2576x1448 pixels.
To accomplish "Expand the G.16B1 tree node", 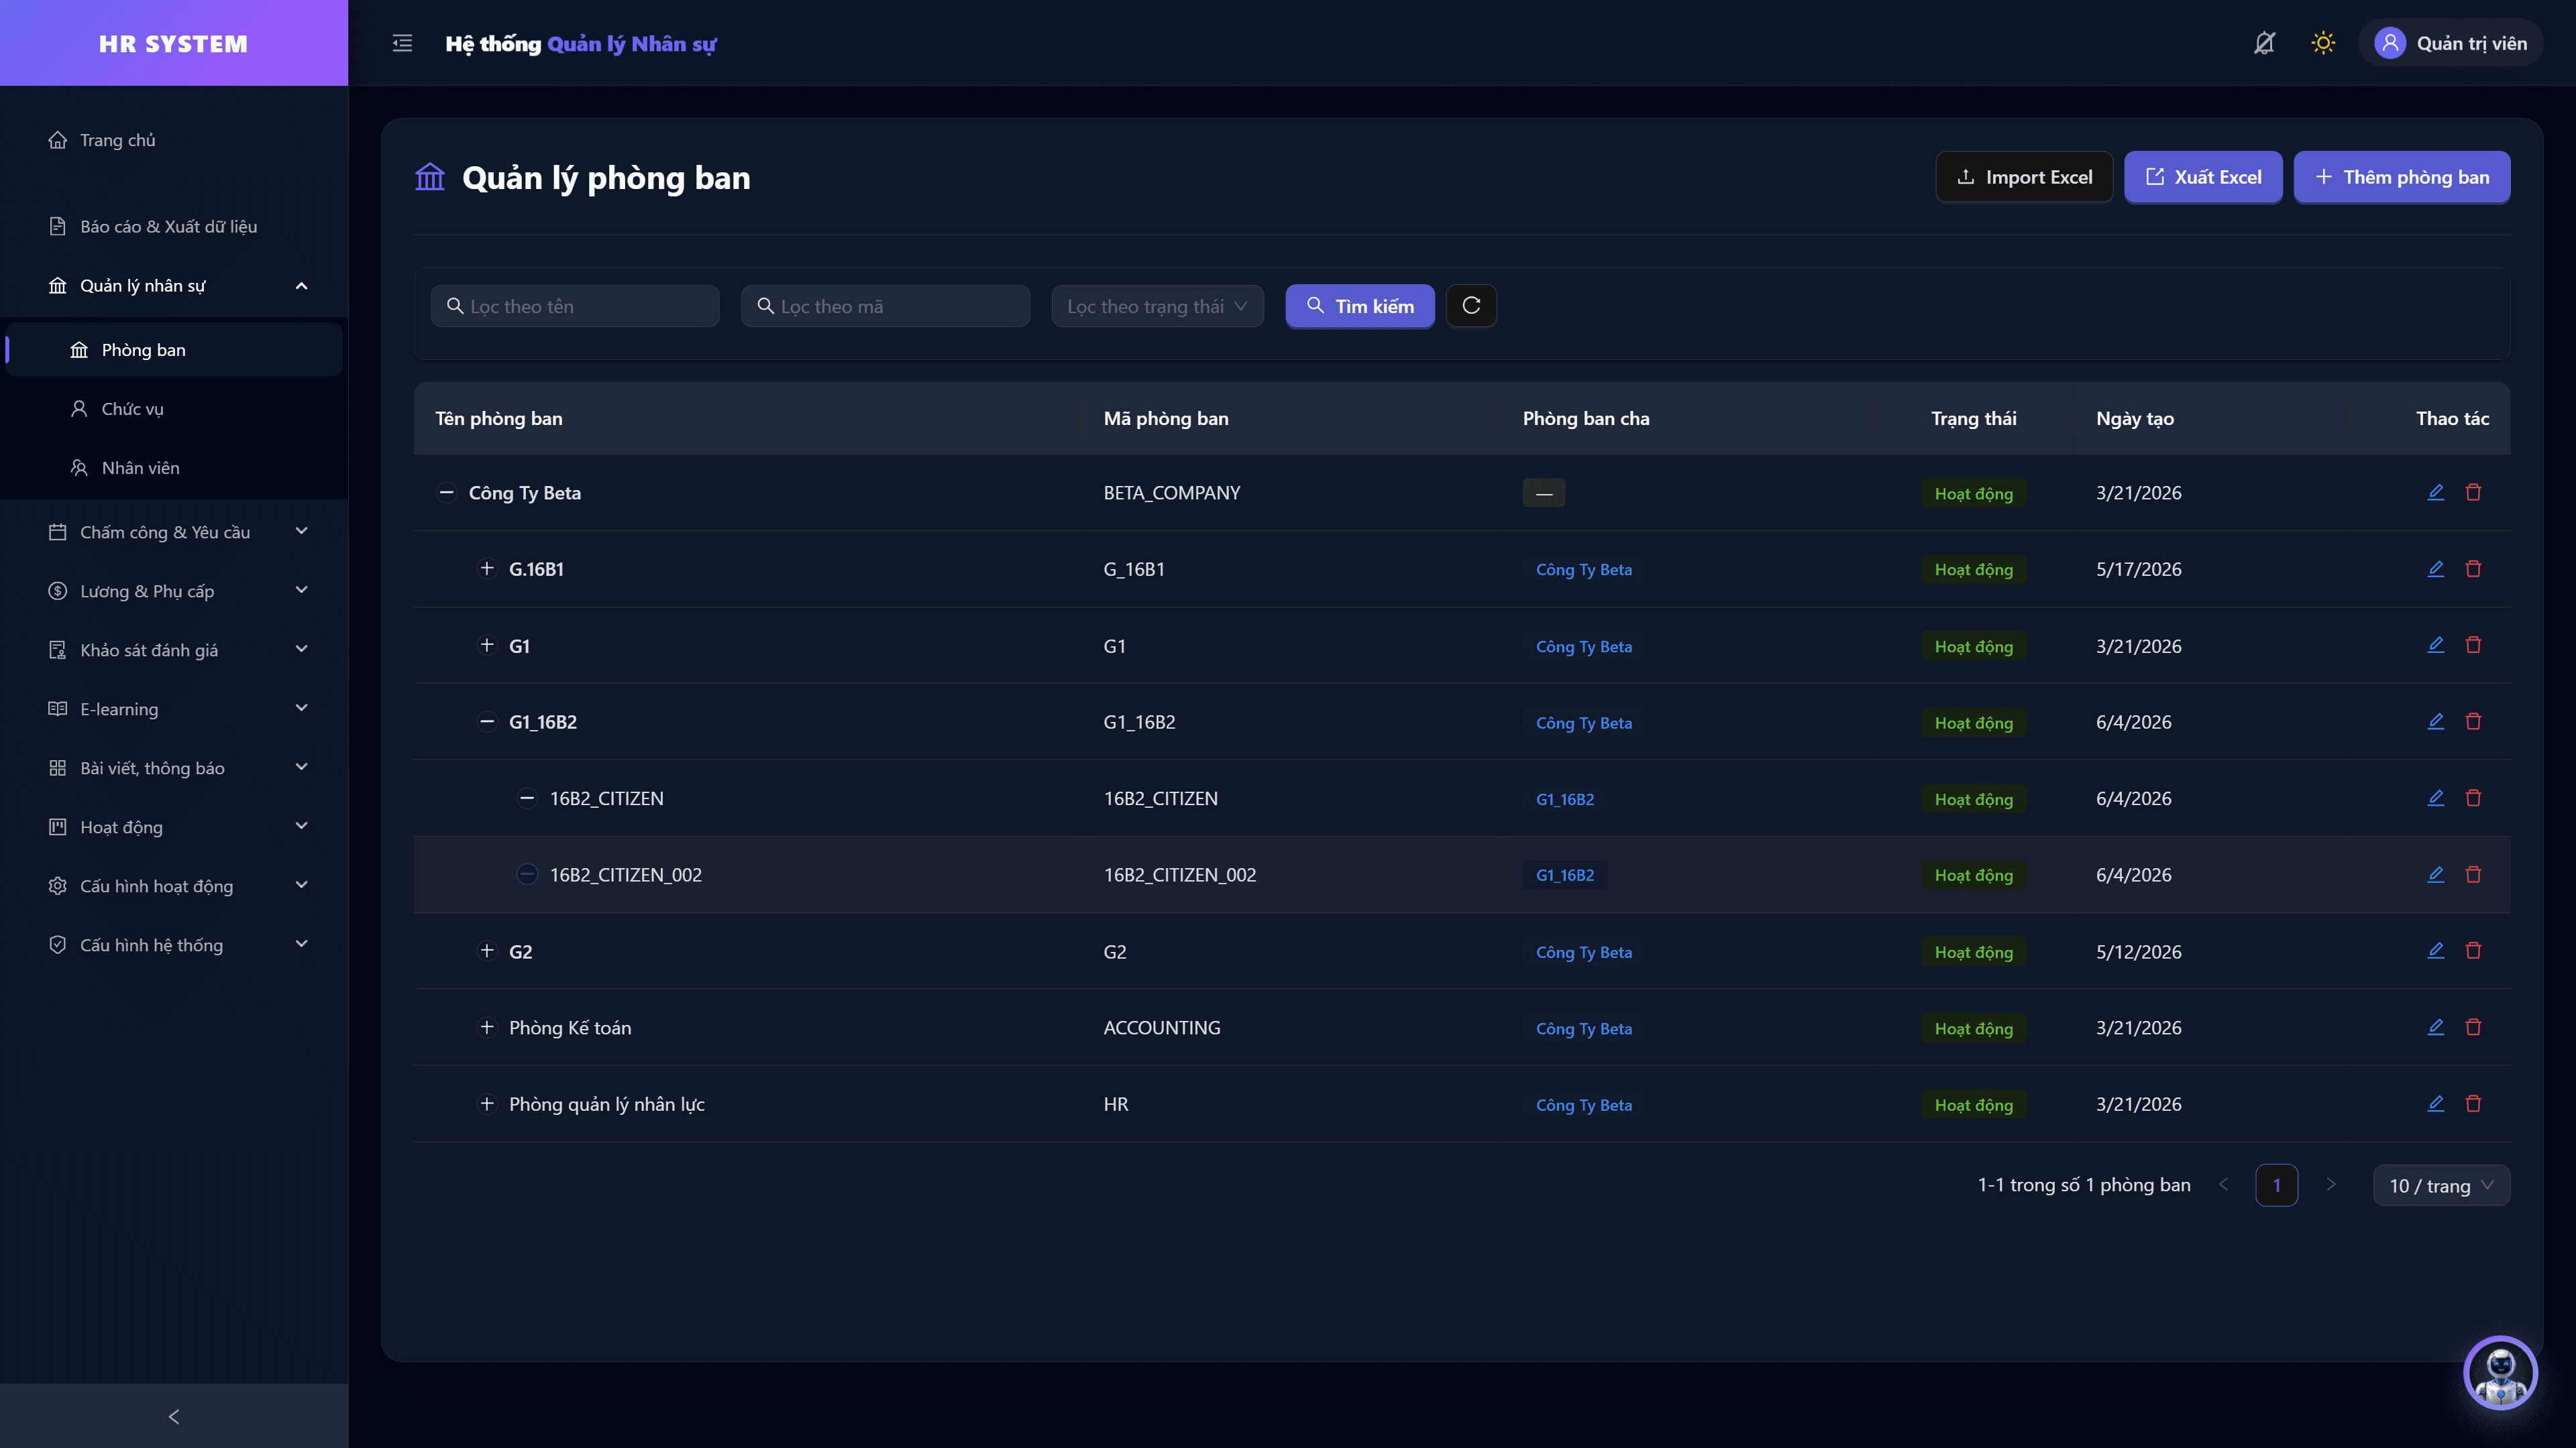I will coord(487,568).
